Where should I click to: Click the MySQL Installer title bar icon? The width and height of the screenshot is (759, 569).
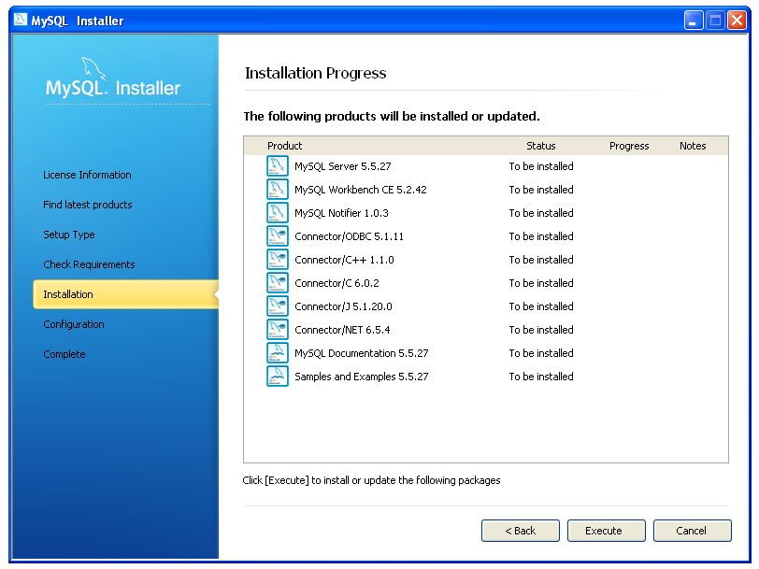coord(21,20)
